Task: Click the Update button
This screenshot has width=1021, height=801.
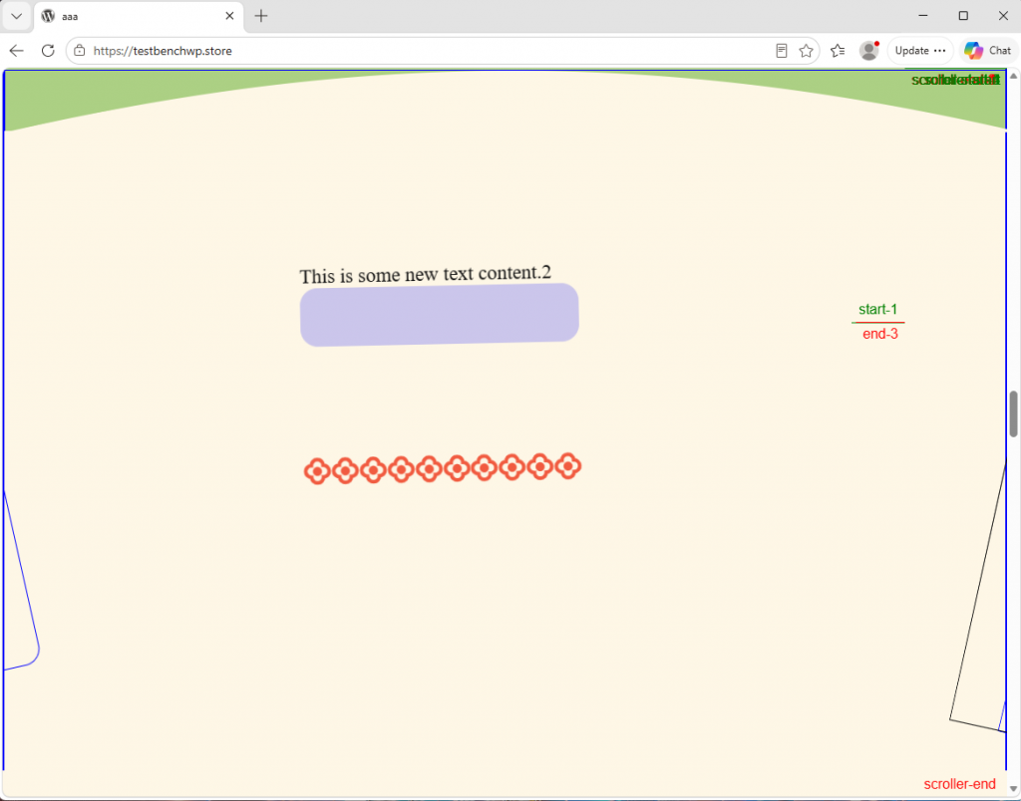Action: coord(920,51)
